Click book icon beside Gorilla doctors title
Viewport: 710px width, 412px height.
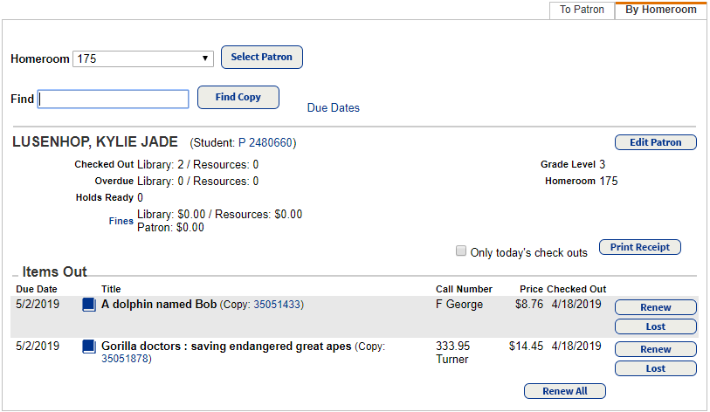[x=88, y=347]
